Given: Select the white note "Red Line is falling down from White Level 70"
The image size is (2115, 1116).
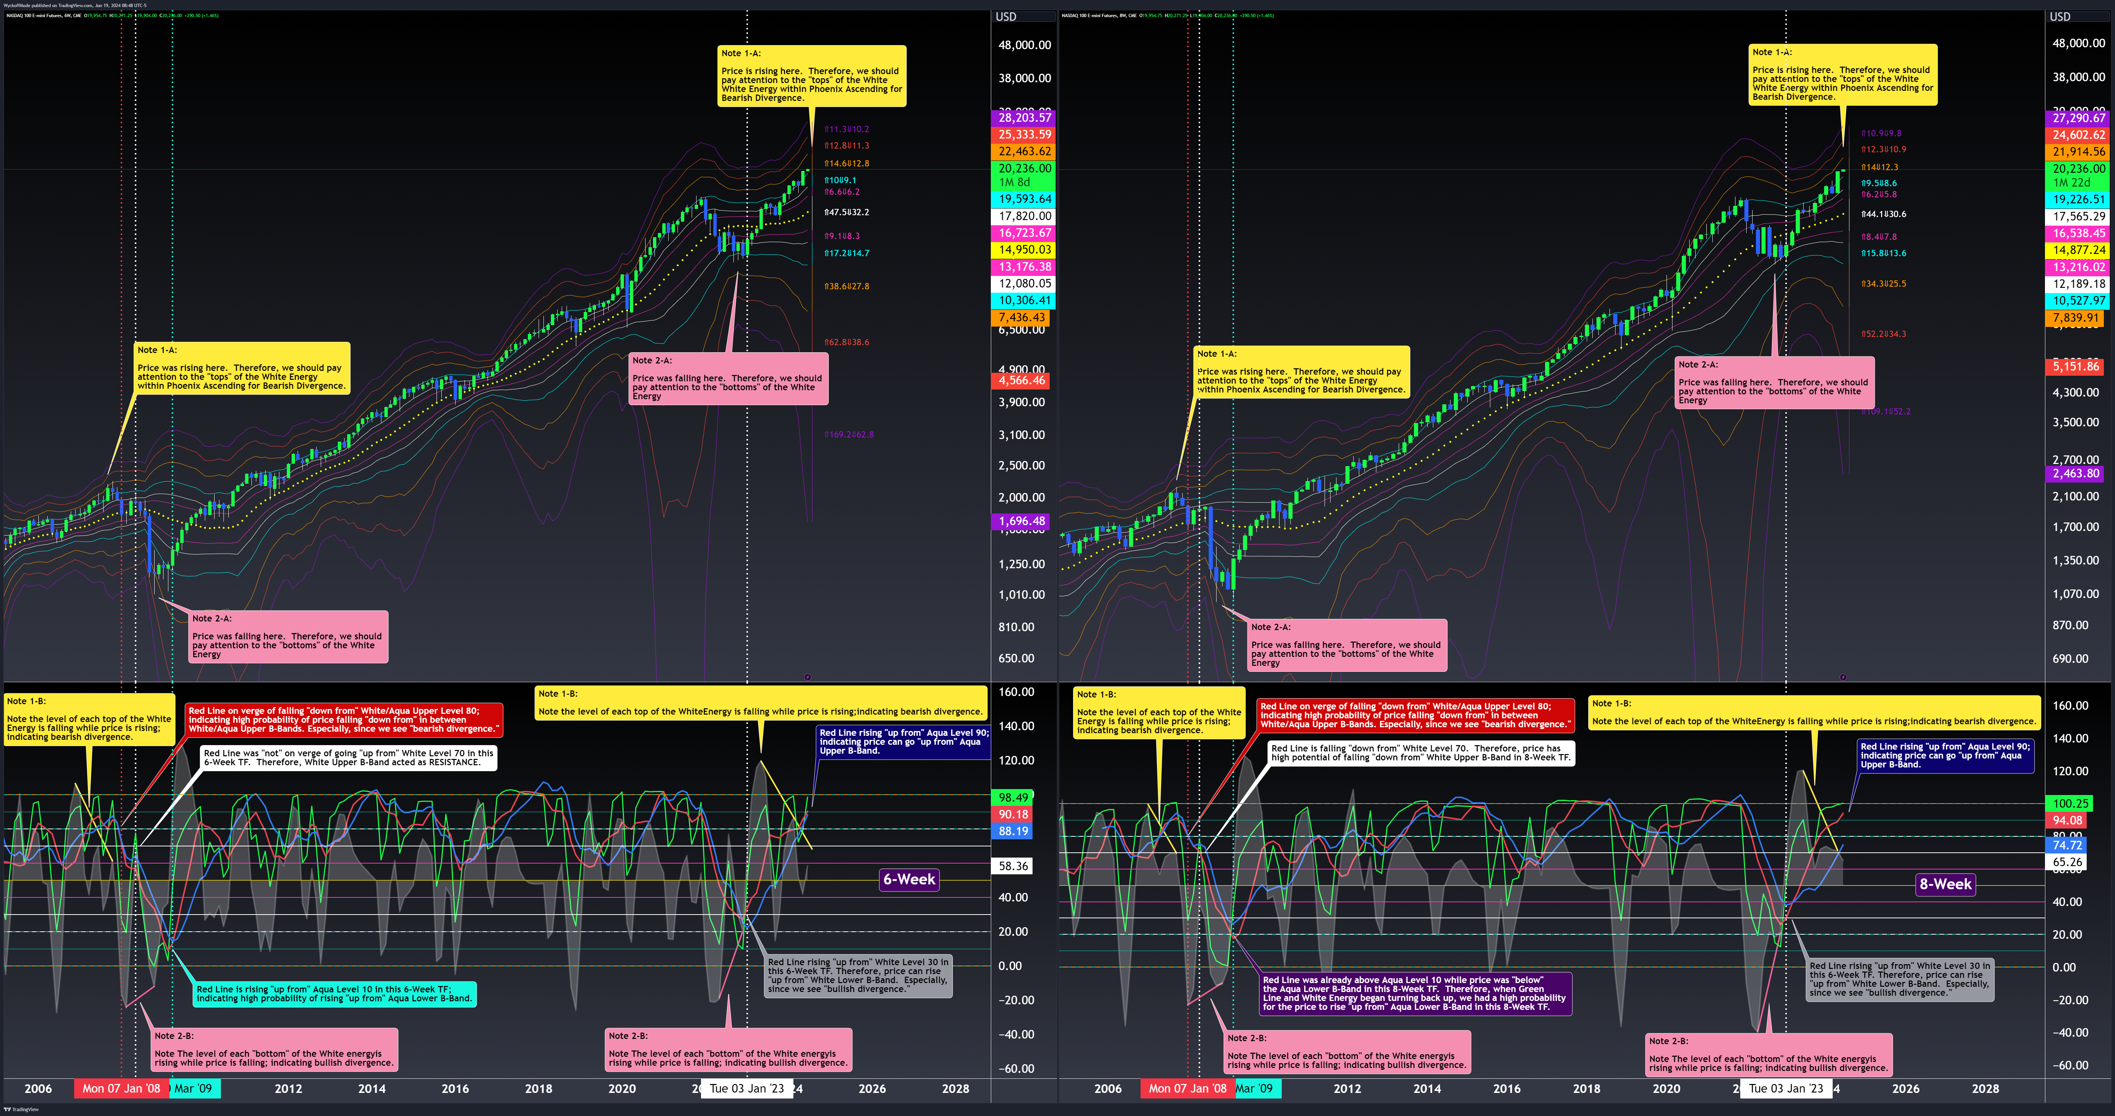Looking at the screenshot, I should pyautogui.click(x=1420, y=753).
